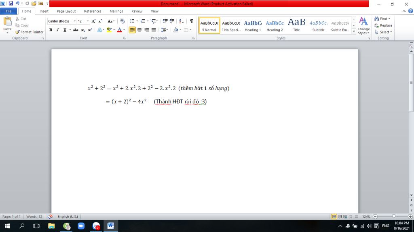Open Zoom app from the taskbar

pyautogui.click(x=81, y=226)
